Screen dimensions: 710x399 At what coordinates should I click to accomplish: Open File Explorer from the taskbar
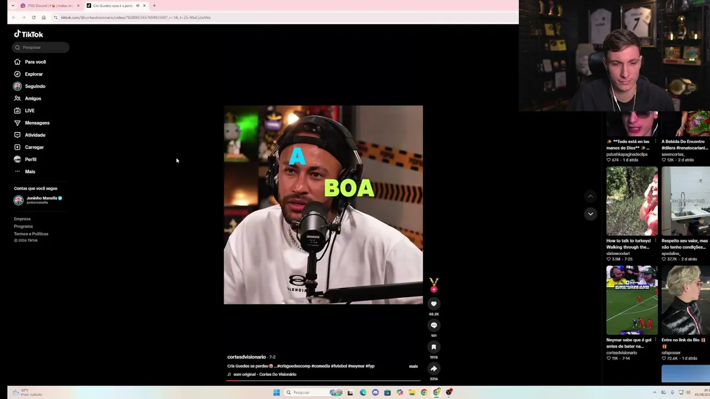pyautogui.click(x=412, y=392)
